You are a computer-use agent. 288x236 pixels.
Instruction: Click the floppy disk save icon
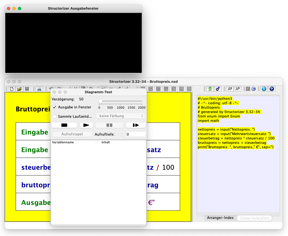pos(27,89)
